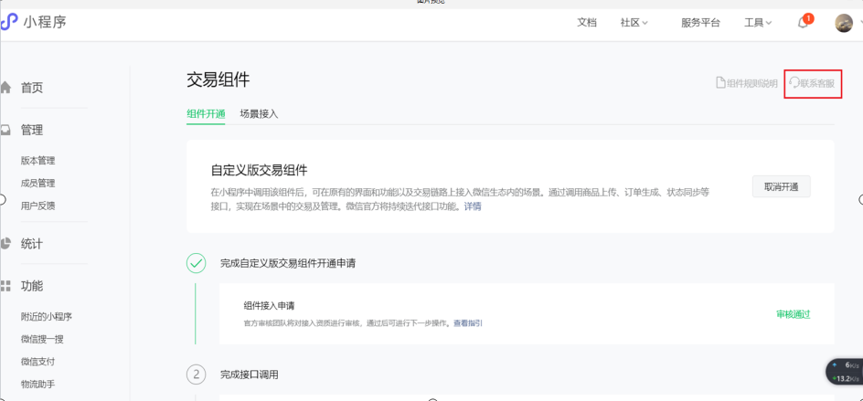Screen dimensions: 863x401
Task: Click the 自定义版交易组件 card title
Action: click(260, 170)
